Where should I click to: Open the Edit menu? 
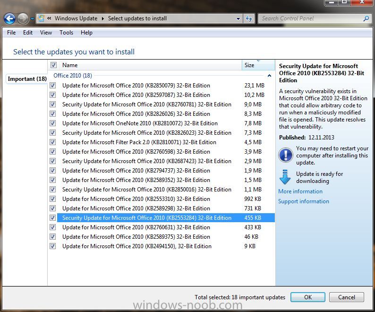[28, 33]
